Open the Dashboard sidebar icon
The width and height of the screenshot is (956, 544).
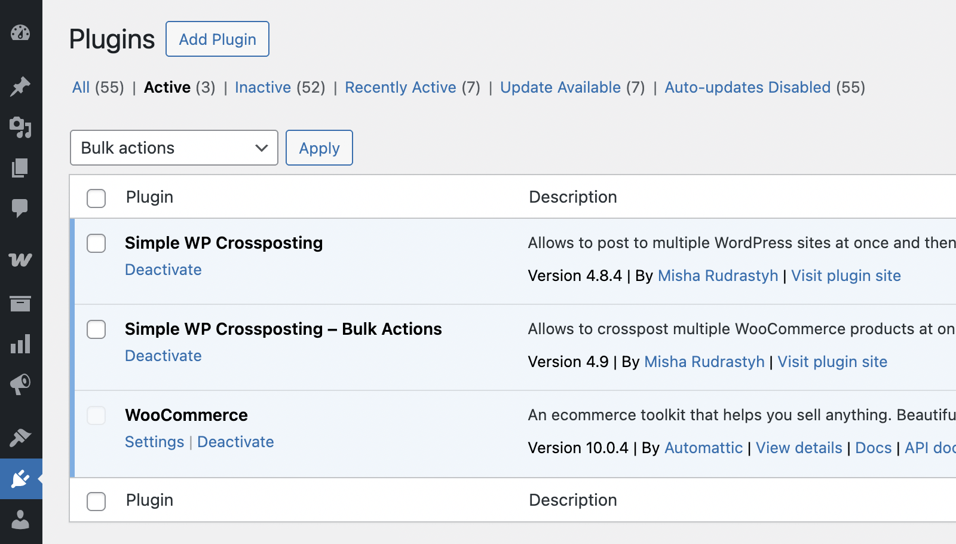click(20, 33)
